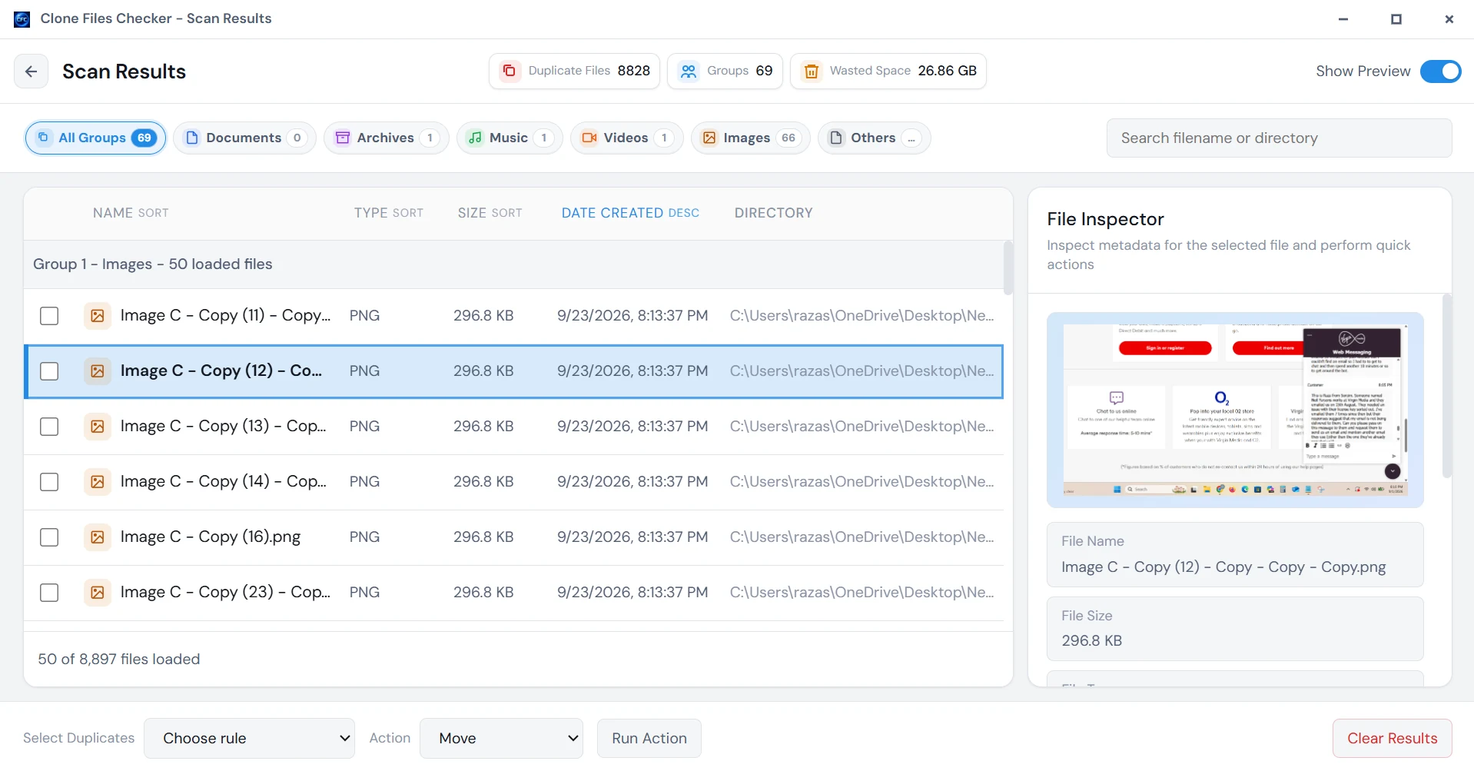
Task: Sort the list by Type
Action: pyautogui.click(x=388, y=213)
